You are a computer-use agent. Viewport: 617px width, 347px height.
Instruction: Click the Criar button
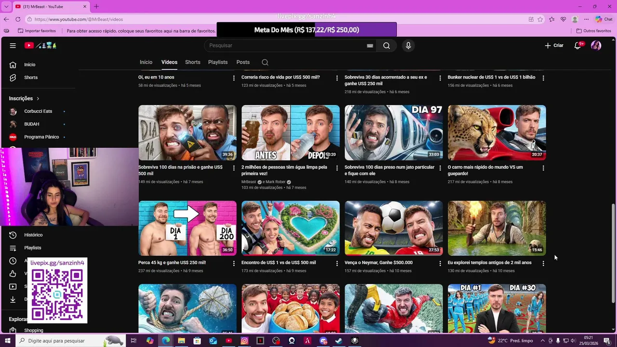pos(554,45)
